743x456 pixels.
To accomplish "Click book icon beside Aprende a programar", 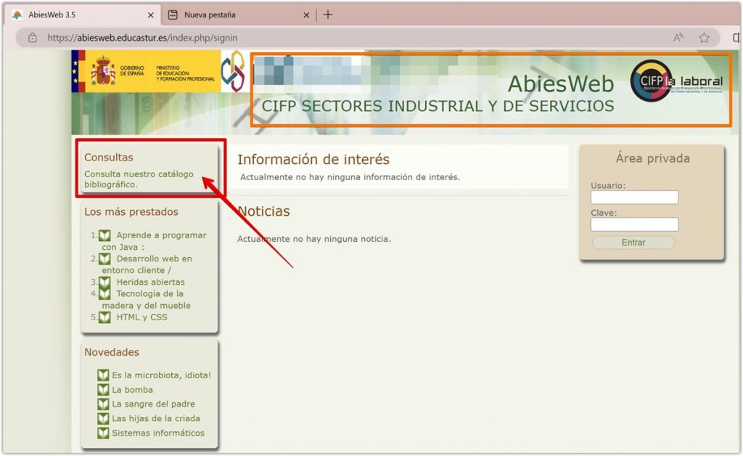I will tap(104, 235).
